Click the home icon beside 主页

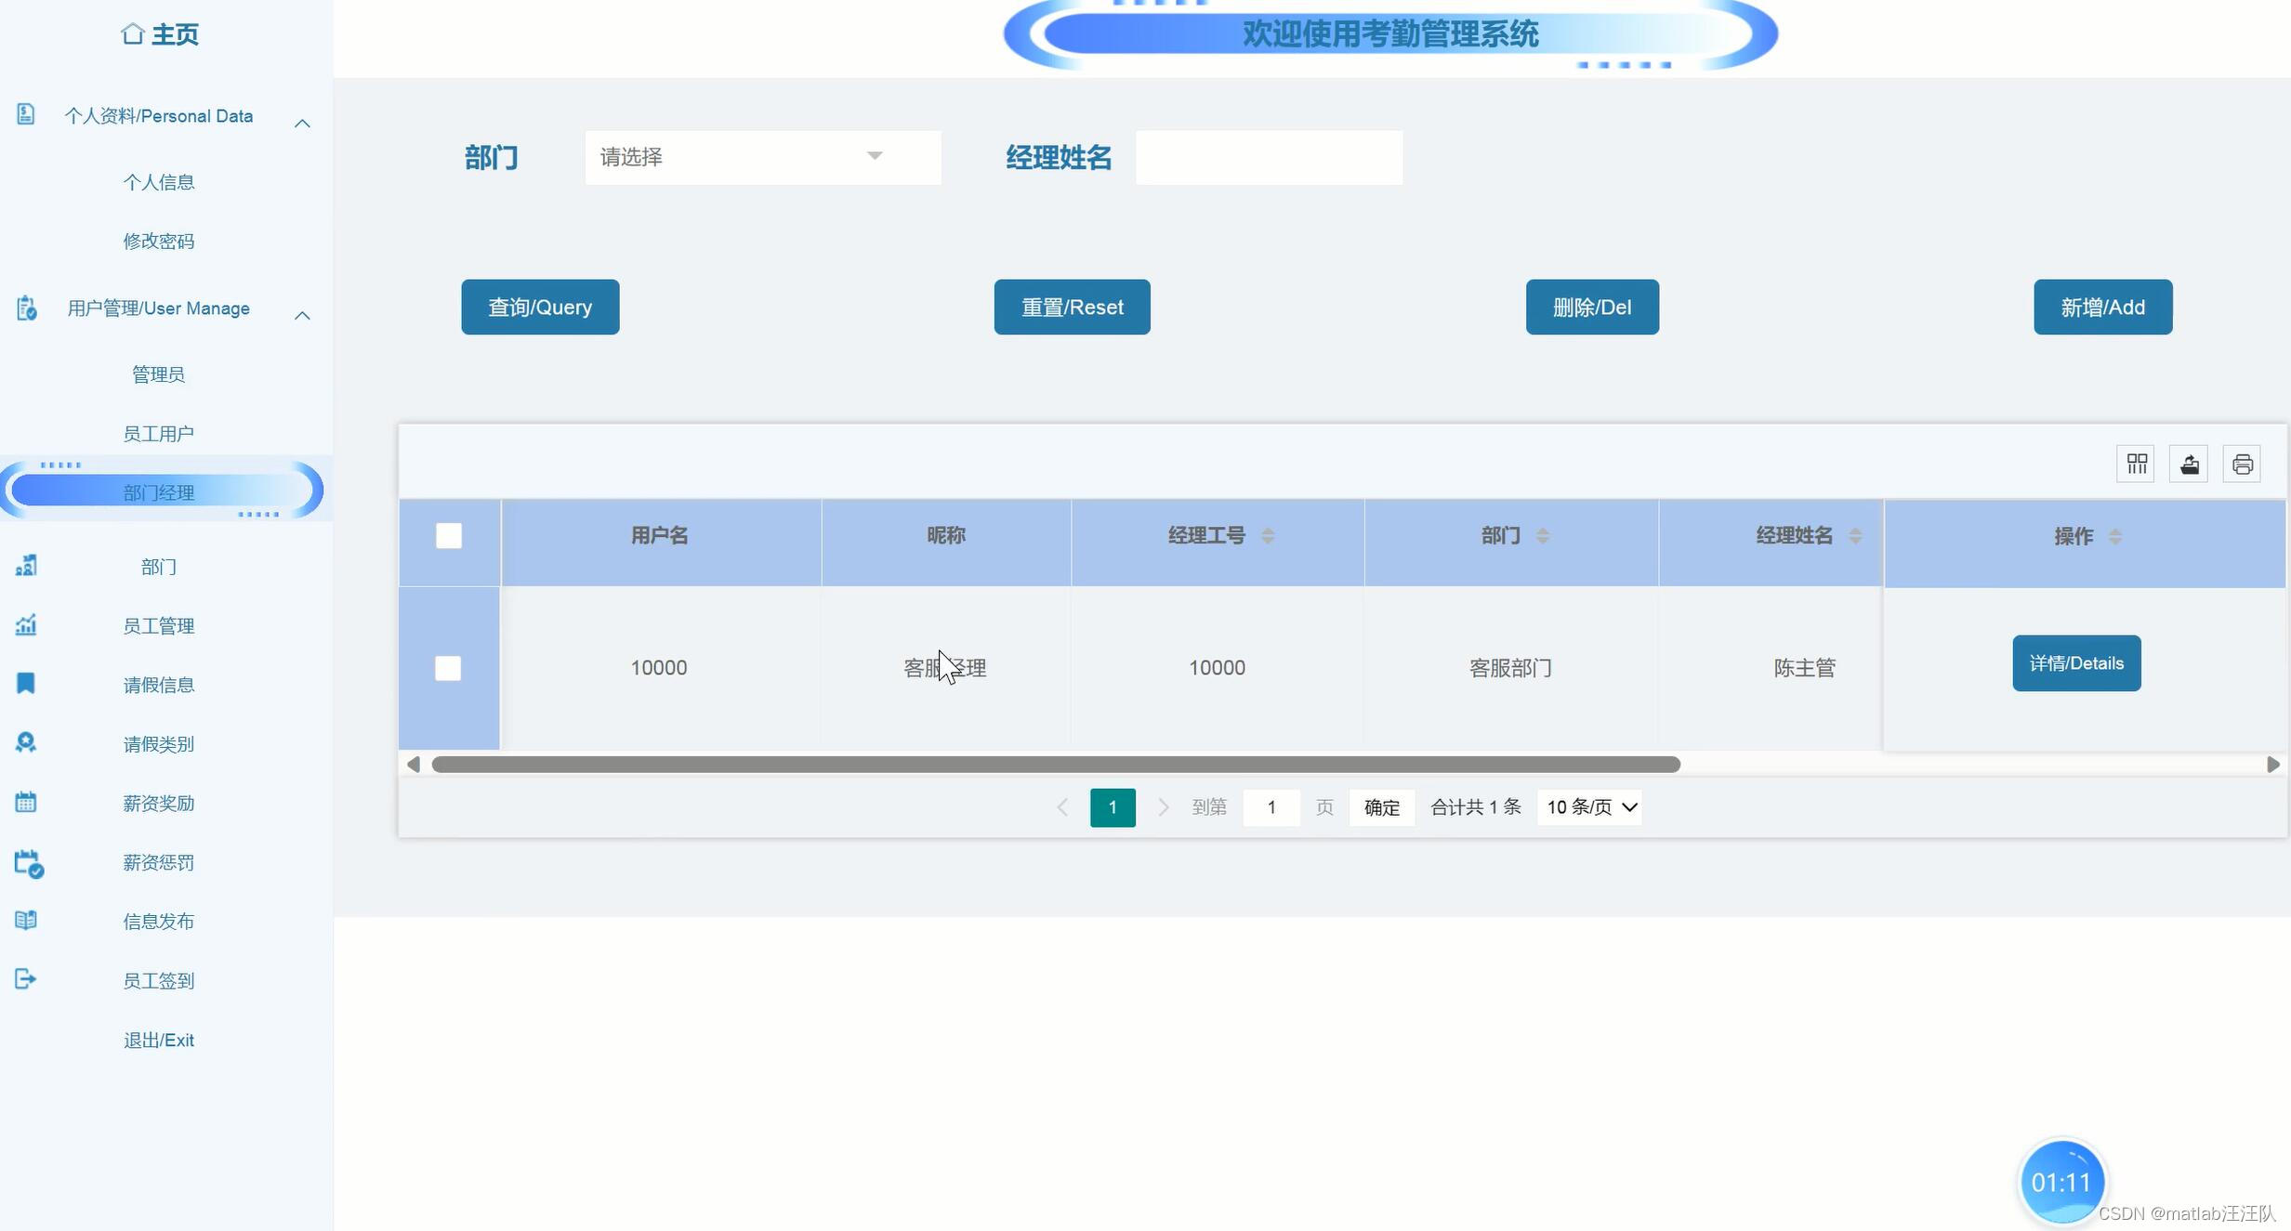click(x=132, y=34)
